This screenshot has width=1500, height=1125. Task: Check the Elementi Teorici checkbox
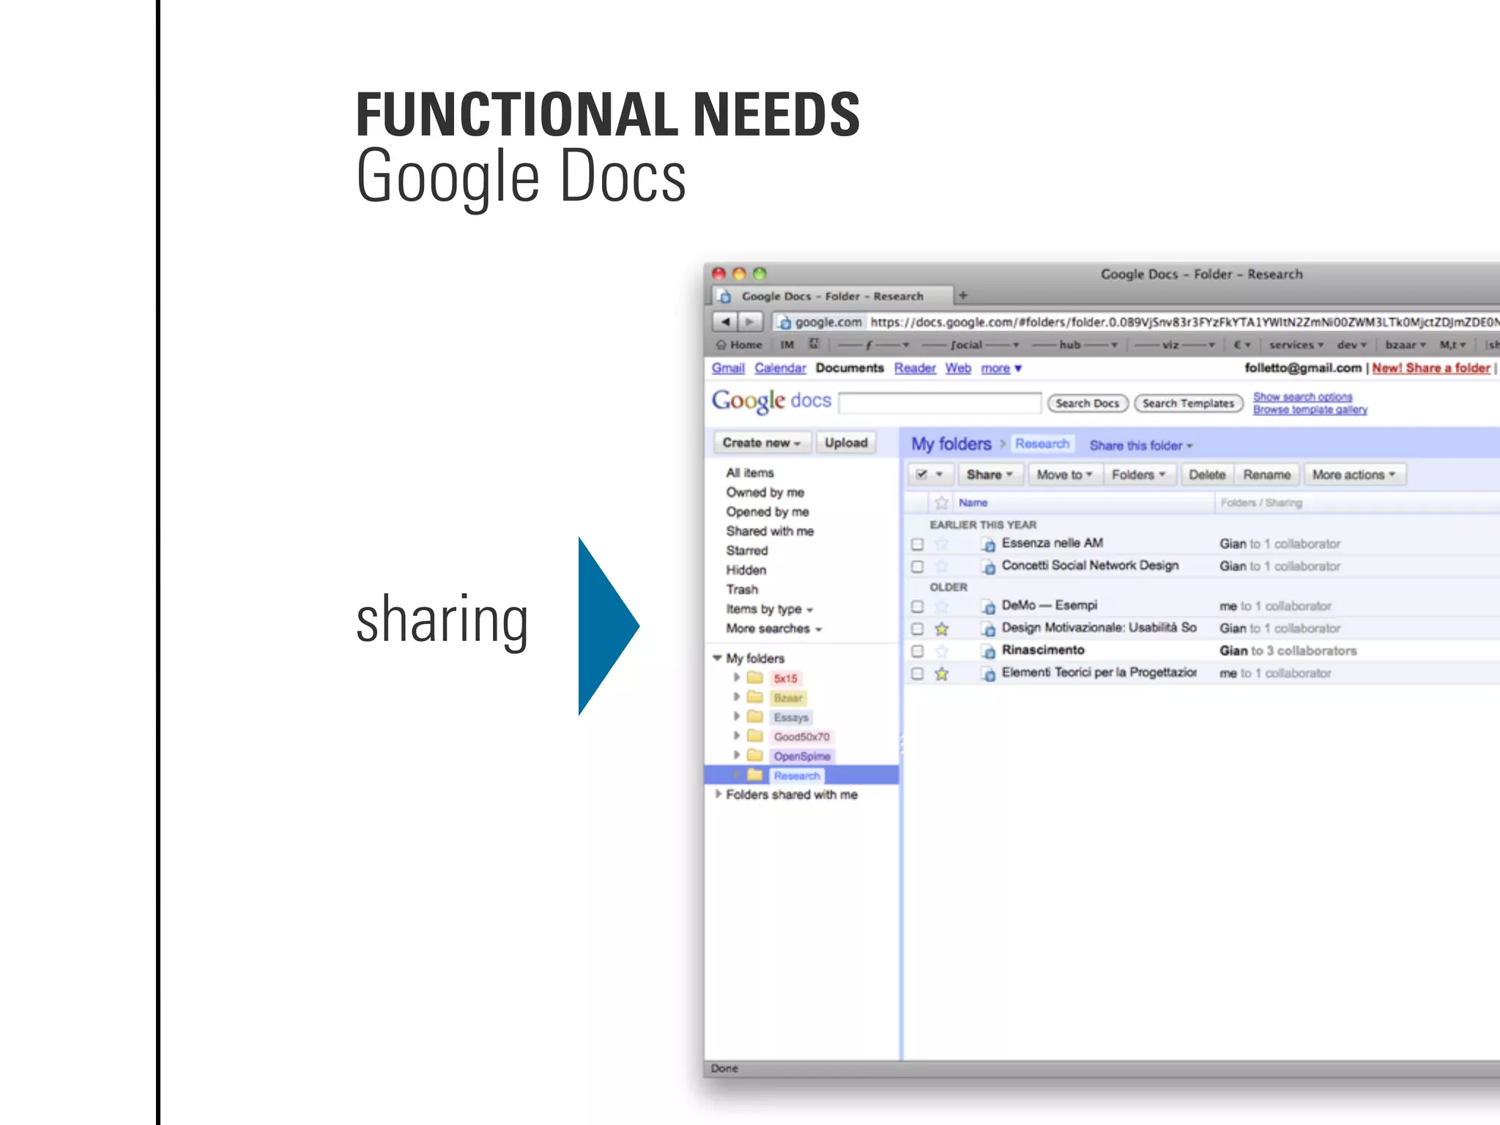click(917, 674)
